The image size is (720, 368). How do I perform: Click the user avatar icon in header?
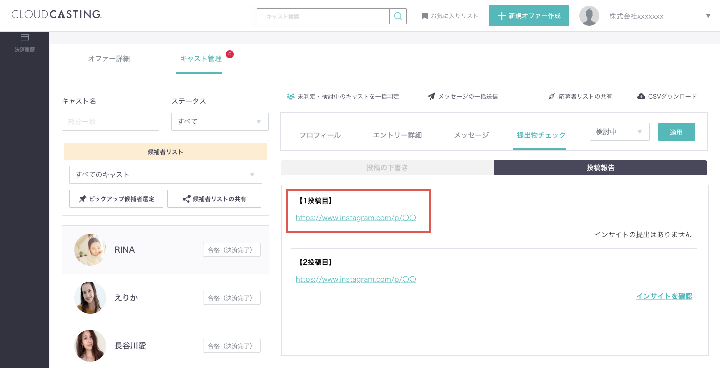tap(589, 16)
